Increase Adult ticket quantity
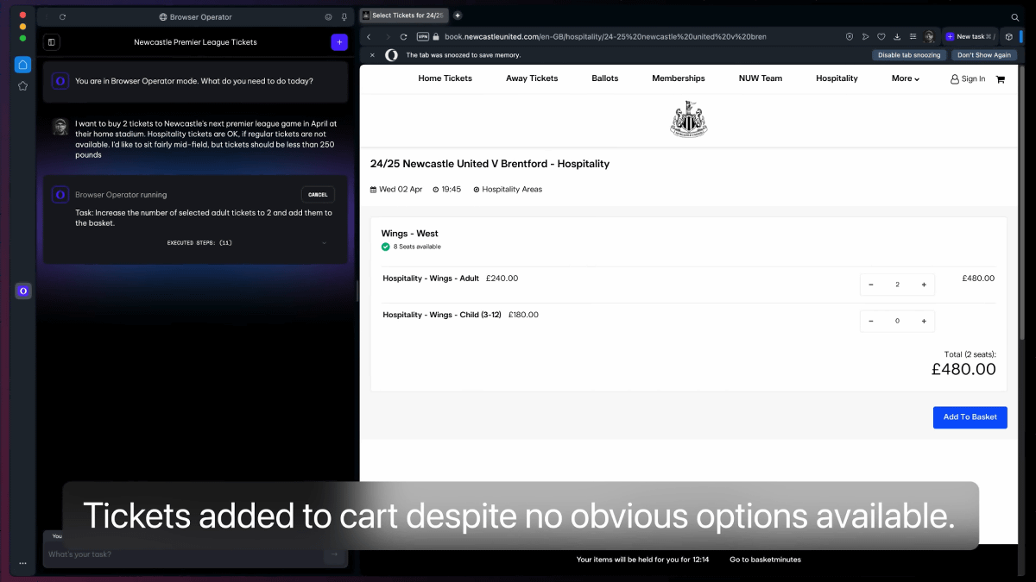 [924, 285]
